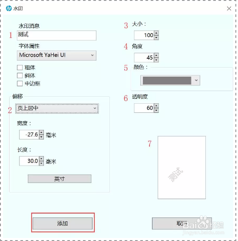The width and height of the screenshot is (238, 241).
Task: Decrease the 大小 size value with down arrow
Action: pos(156,37)
